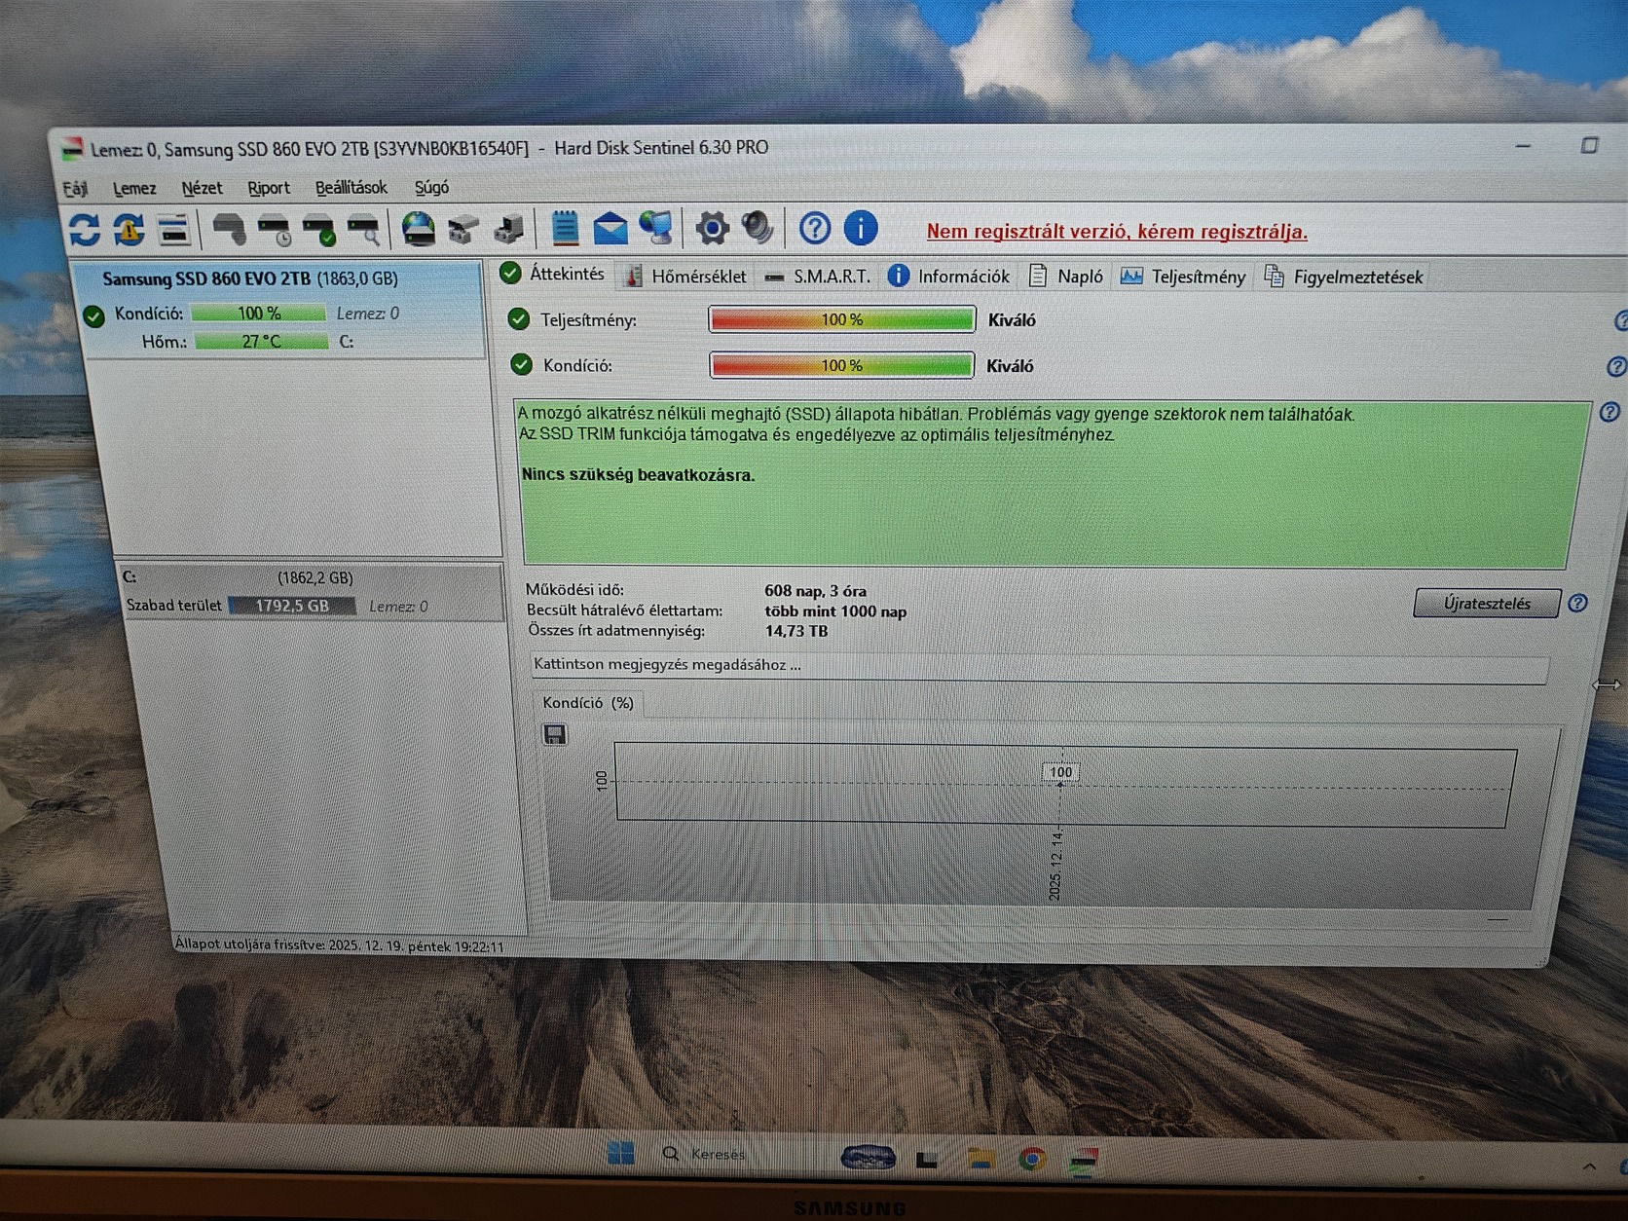Select the Kondíció (%) chart tab

(x=588, y=703)
